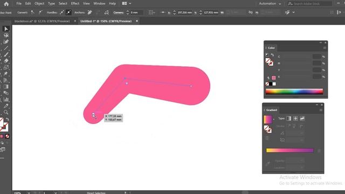Viewport: 345px width, 194px height.
Task: Cut path at selected anchor points
Action: (107, 12)
